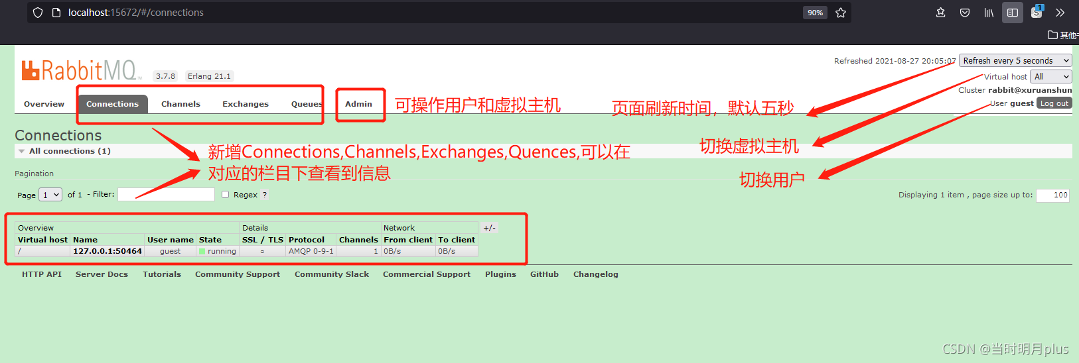This screenshot has width=1079, height=363.
Task: Click the AMQP 0-9-1 protocol cell
Action: pos(311,251)
